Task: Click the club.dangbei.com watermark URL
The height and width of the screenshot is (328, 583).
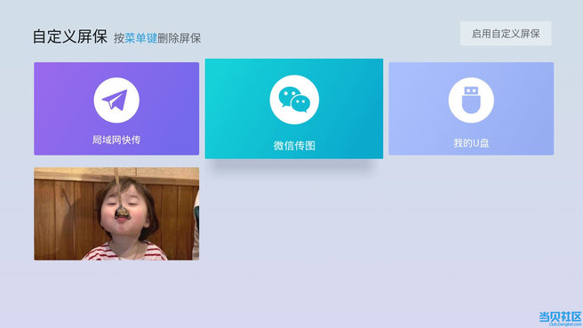Action: click(565, 324)
